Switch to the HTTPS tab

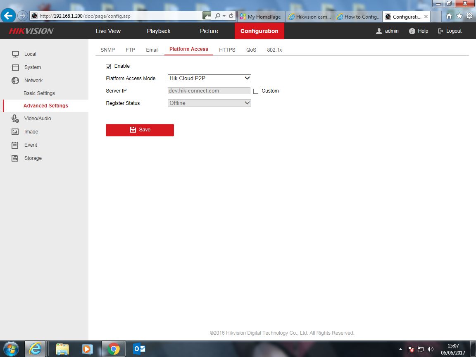[x=227, y=50]
